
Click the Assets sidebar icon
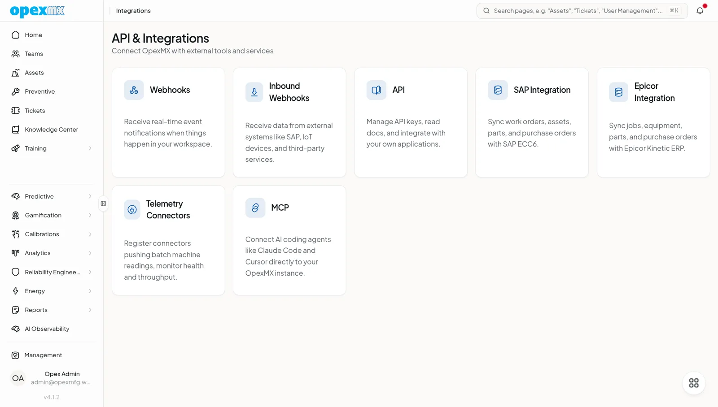(x=16, y=73)
